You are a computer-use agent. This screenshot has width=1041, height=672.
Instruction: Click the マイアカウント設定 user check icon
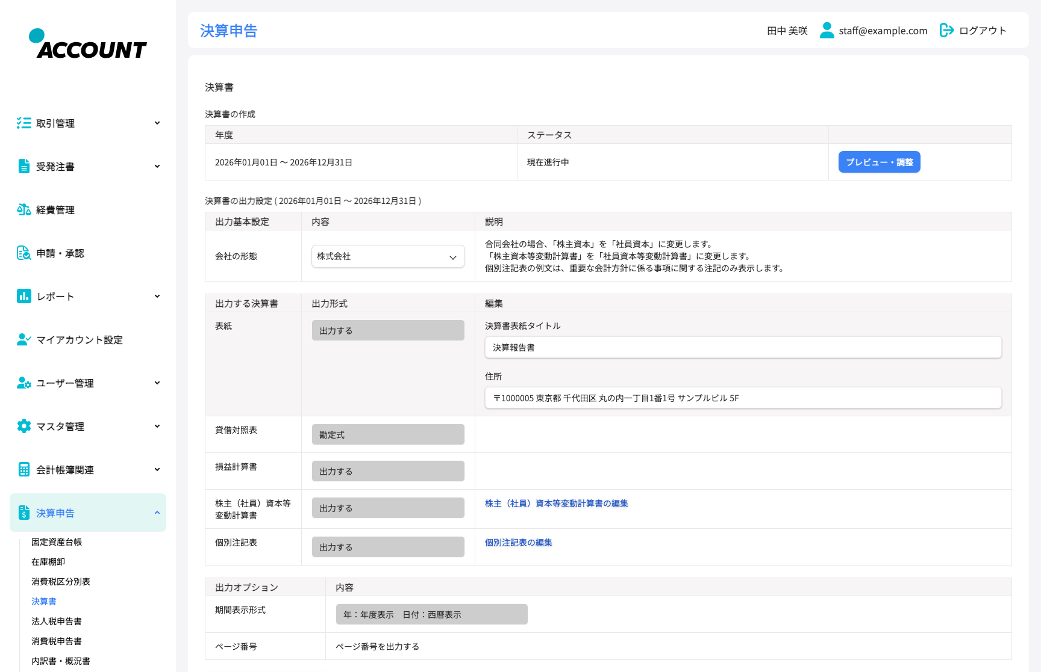23,340
